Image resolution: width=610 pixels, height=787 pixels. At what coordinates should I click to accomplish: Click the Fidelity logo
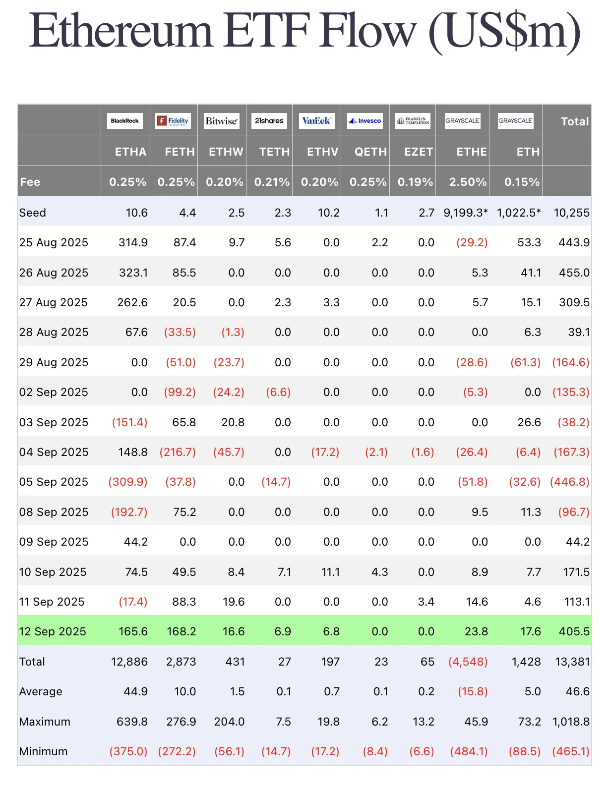pos(173,121)
